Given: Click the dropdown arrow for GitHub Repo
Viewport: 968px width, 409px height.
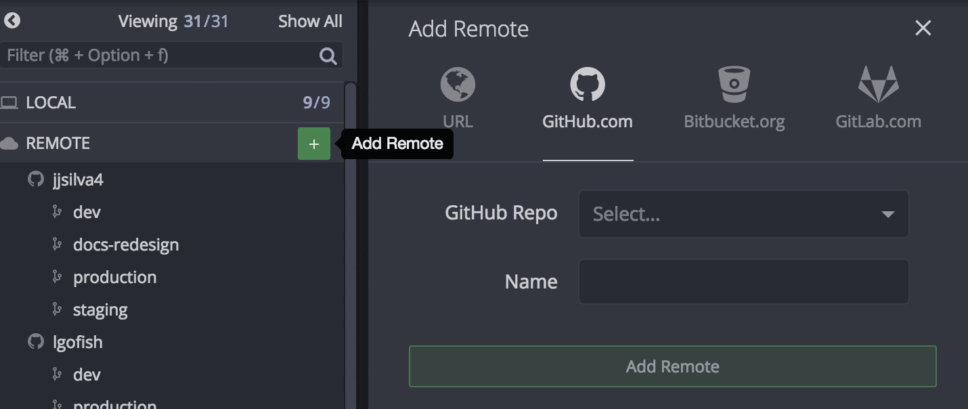Looking at the screenshot, I should tap(889, 214).
